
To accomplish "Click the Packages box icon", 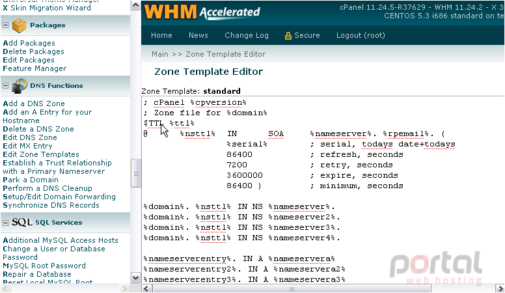I will [19, 25].
